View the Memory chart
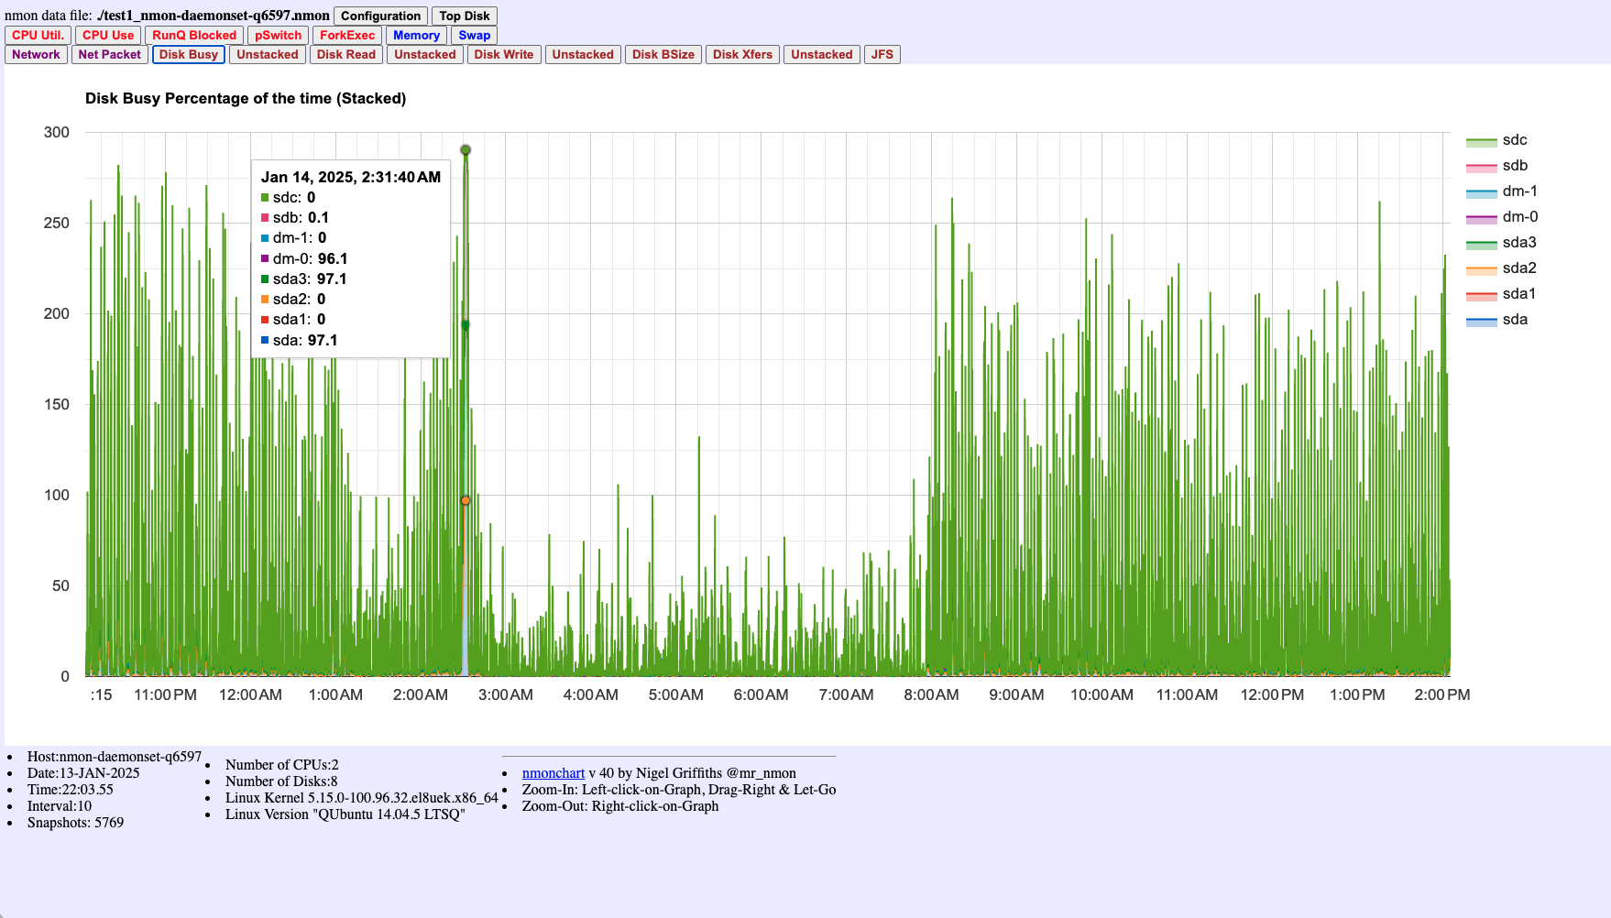The image size is (1611, 918). coord(417,35)
